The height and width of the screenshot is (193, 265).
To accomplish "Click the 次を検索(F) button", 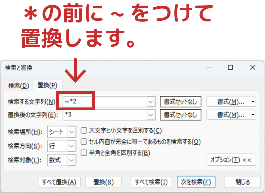I will 196,182.
